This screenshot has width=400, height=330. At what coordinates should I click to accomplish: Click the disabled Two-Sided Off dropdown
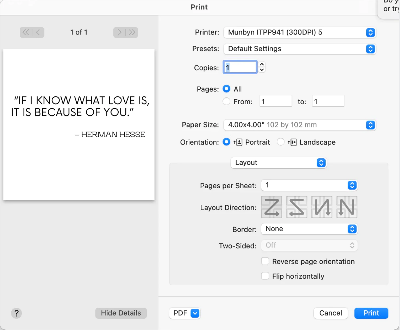[309, 246]
